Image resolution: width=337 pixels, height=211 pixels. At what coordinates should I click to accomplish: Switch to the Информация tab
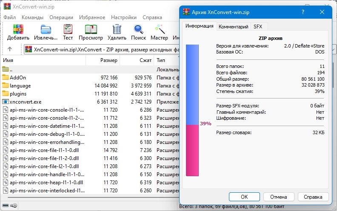click(200, 26)
